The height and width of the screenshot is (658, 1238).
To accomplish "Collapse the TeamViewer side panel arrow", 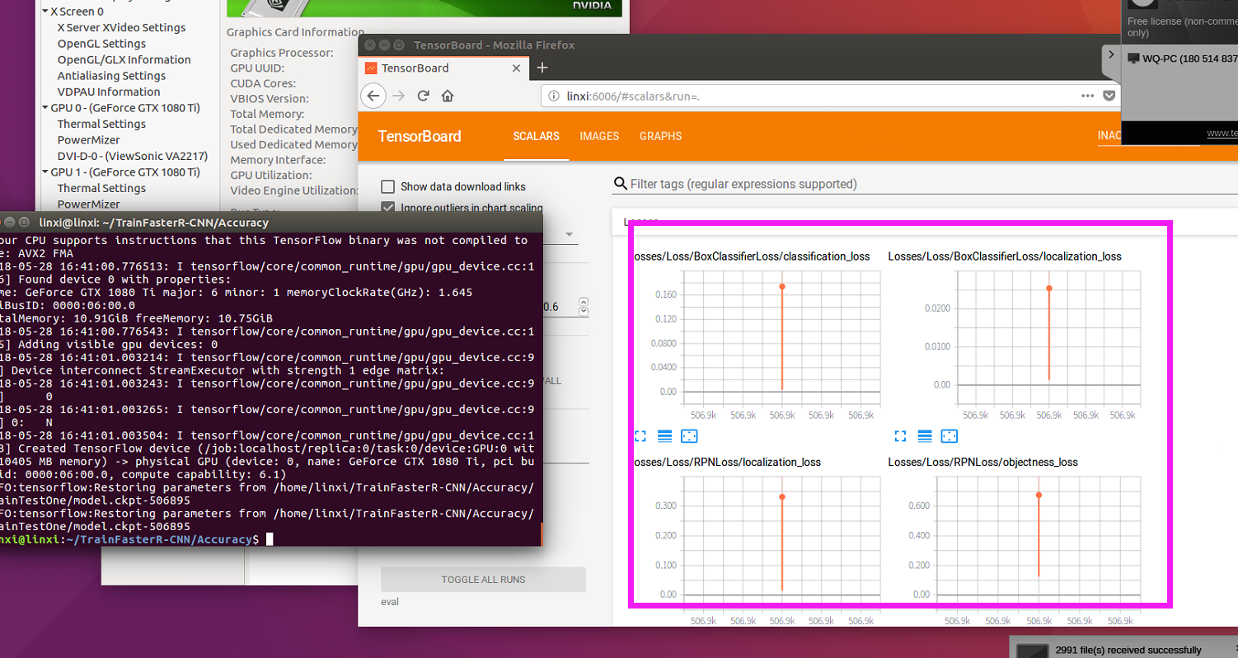I will click(1111, 55).
